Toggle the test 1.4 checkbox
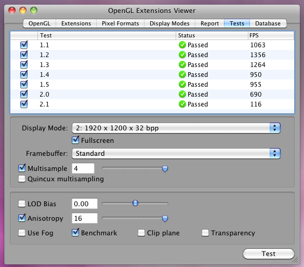304x267 pixels. 24,74
